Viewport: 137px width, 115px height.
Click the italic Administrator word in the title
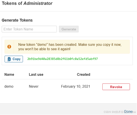pos(38,3)
